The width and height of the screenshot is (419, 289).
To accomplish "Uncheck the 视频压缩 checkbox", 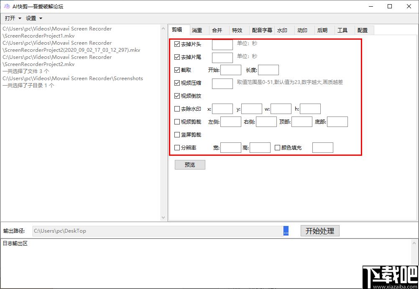I will pyautogui.click(x=177, y=83).
